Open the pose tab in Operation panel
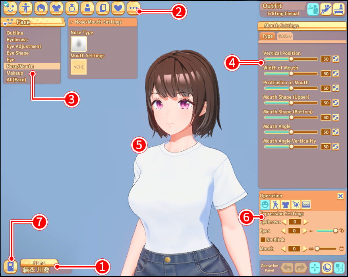Viewport: 348px width, 277px height. click(x=275, y=205)
